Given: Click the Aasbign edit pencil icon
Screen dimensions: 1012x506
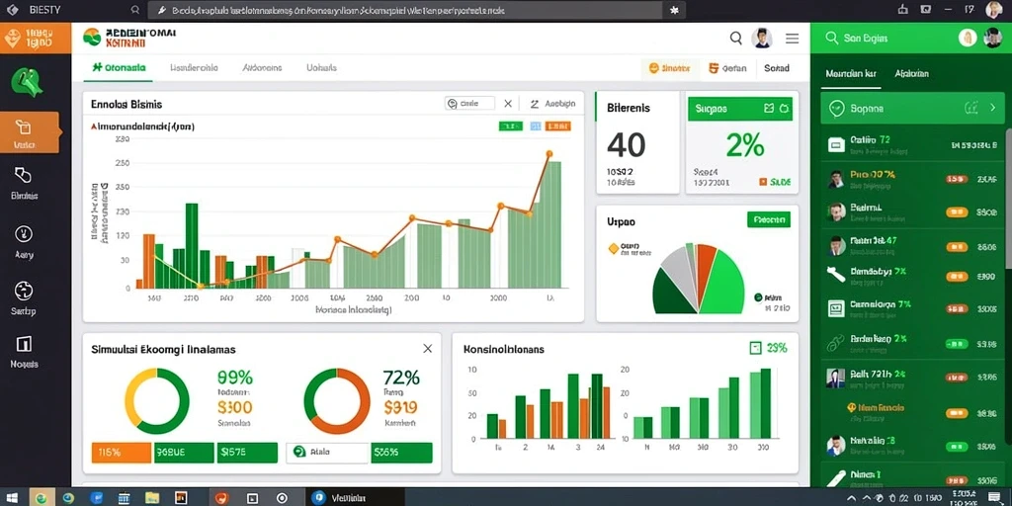Looking at the screenshot, I should [x=535, y=103].
